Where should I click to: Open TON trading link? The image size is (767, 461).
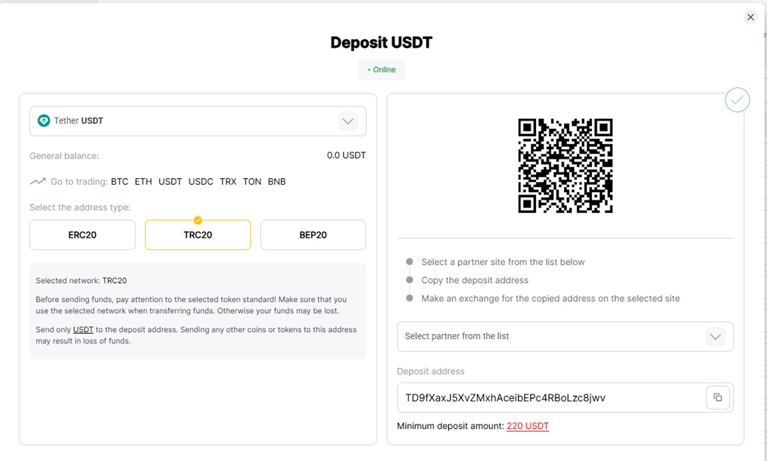252,182
